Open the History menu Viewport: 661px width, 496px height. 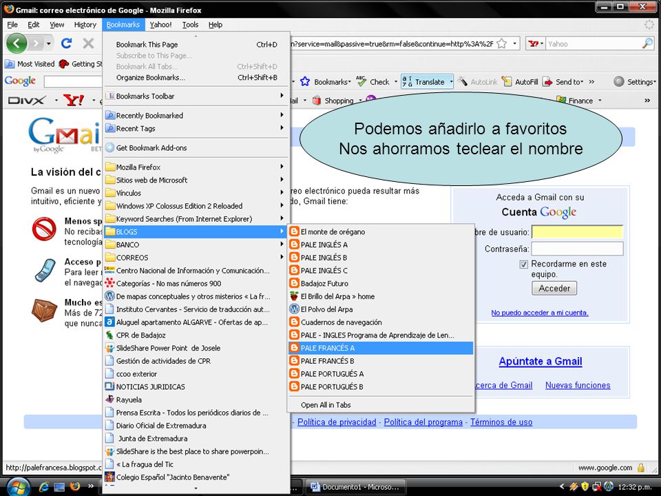click(x=85, y=25)
